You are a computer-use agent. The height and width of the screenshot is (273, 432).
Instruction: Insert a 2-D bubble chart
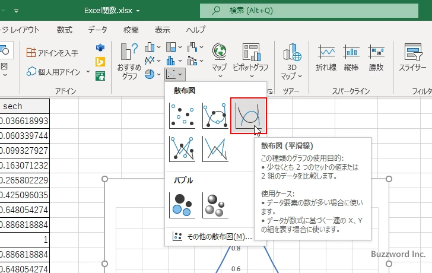click(x=182, y=205)
